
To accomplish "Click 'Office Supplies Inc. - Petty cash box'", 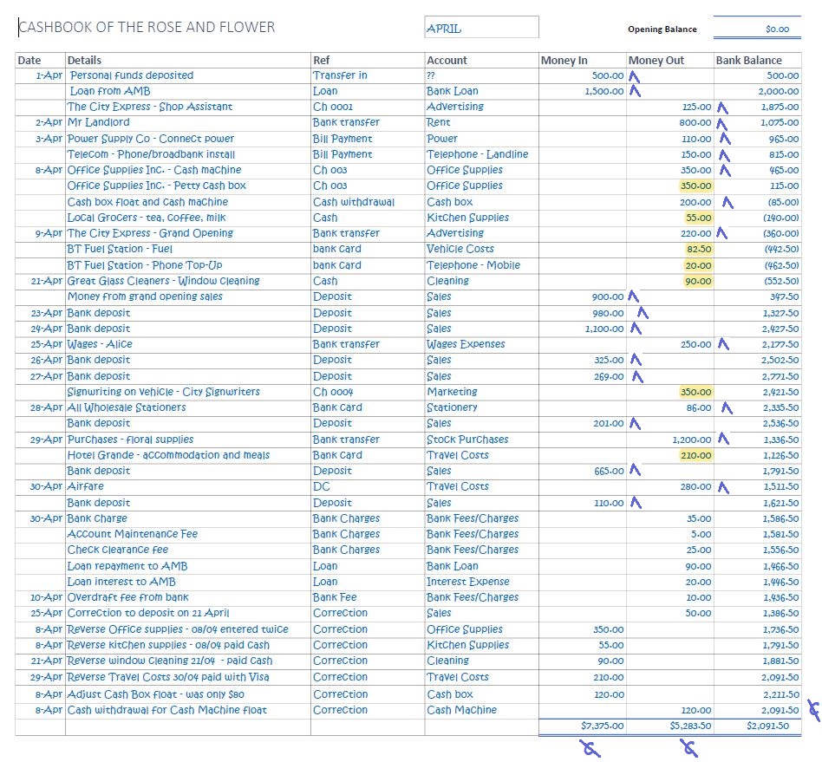I will (156, 186).
